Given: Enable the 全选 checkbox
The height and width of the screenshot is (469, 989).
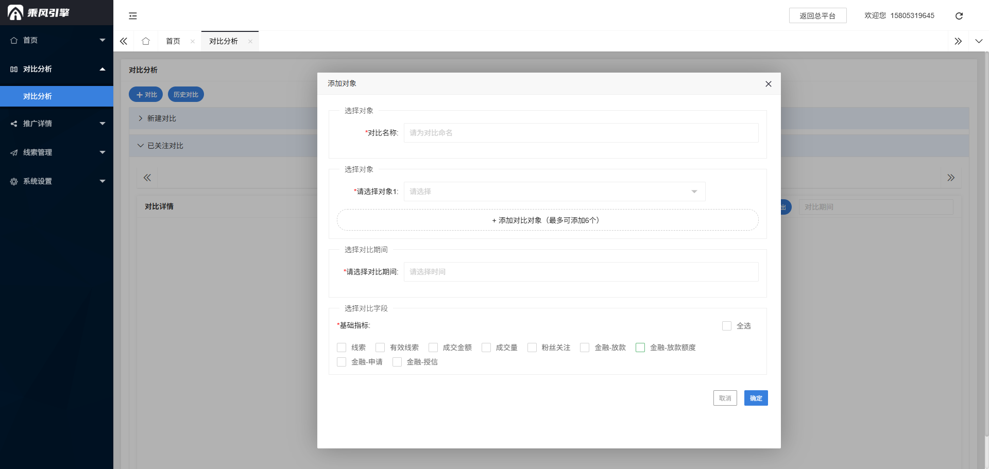Looking at the screenshot, I should tap(727, 326).
